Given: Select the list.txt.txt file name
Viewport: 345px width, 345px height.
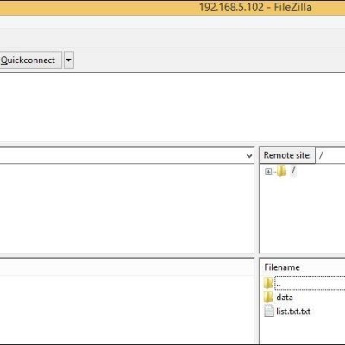Looking at the screenshot, I should [x=293, y=311].
